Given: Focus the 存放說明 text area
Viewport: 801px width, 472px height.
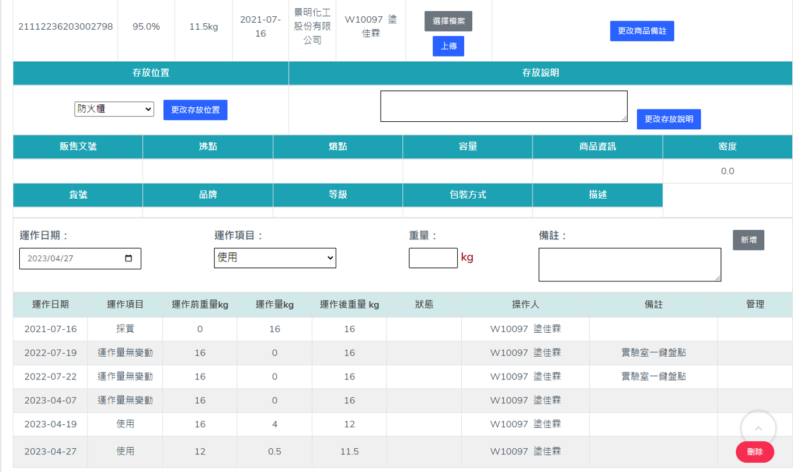Looking at the screenshot, I should coord(503,106).
